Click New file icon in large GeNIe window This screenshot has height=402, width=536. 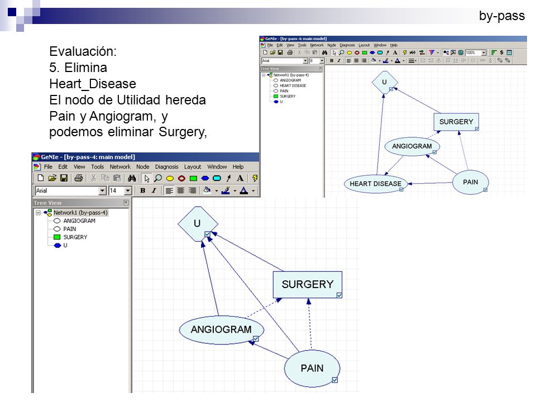tap(40, 178)
